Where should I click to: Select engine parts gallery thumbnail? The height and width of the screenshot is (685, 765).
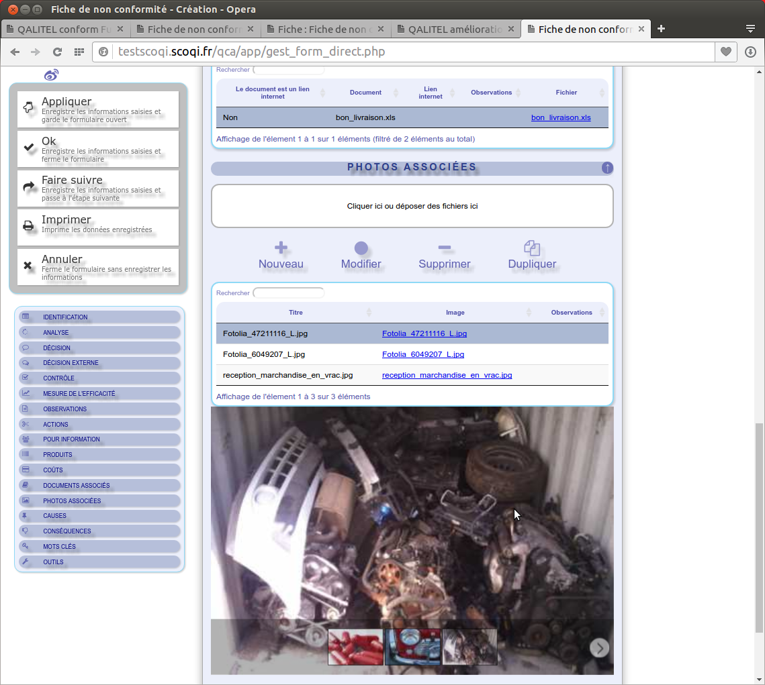470,647
